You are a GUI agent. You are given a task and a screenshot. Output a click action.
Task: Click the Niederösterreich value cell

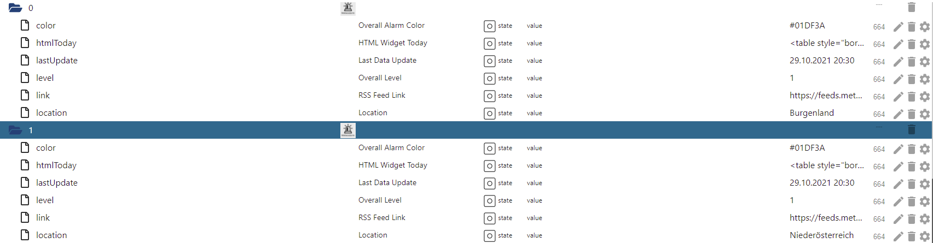coord(821,235)
